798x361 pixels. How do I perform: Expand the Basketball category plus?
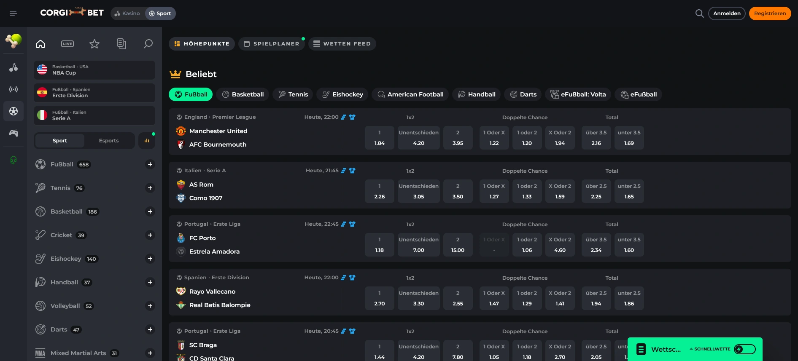click(x=150, y=211)
